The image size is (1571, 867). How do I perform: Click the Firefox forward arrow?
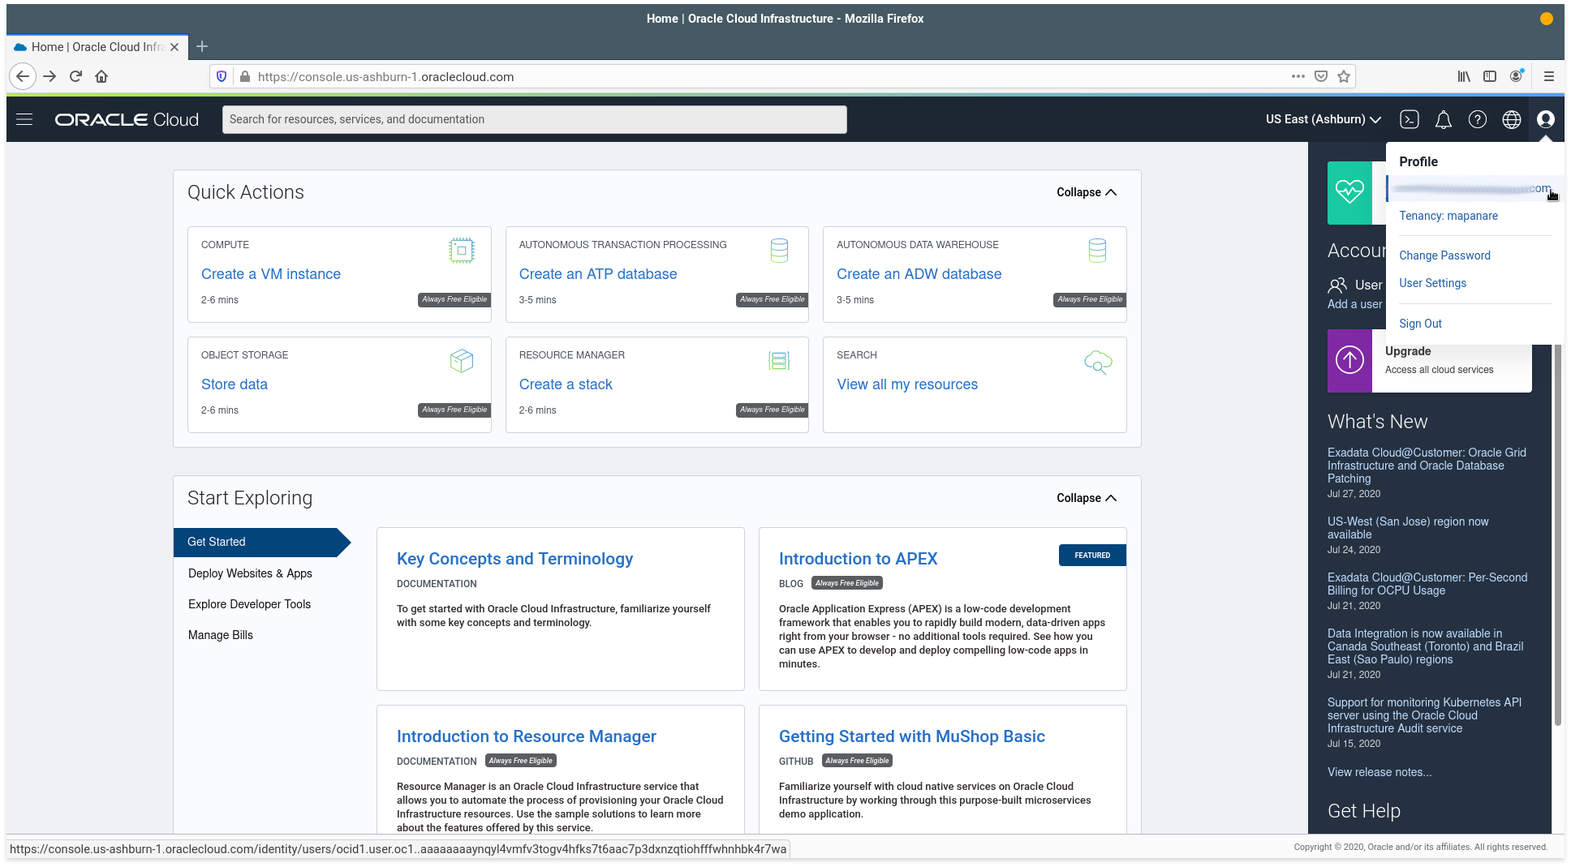pyautogui.click(x=49, y=76)
